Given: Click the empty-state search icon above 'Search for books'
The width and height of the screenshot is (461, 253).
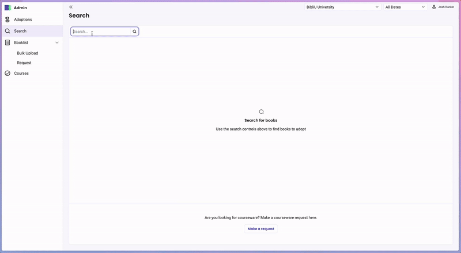Looking at the screenshot, I should tap(261, 112).
